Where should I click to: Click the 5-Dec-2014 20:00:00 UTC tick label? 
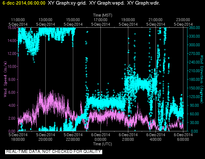(45, 137)
